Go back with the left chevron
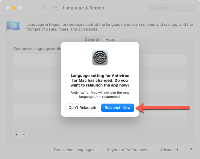The width and height of the screenshot is (200, 159). pos(32,8)
